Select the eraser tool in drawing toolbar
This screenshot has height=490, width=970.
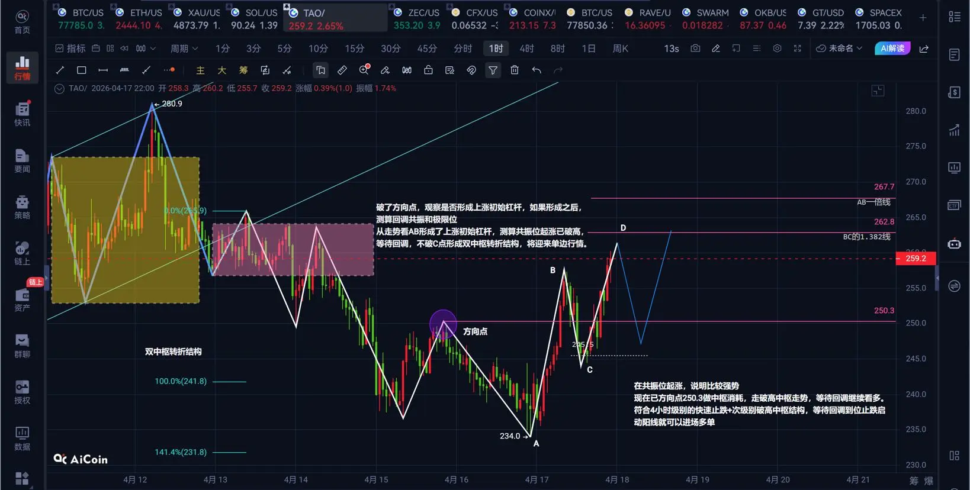click(x=385, y=70)
